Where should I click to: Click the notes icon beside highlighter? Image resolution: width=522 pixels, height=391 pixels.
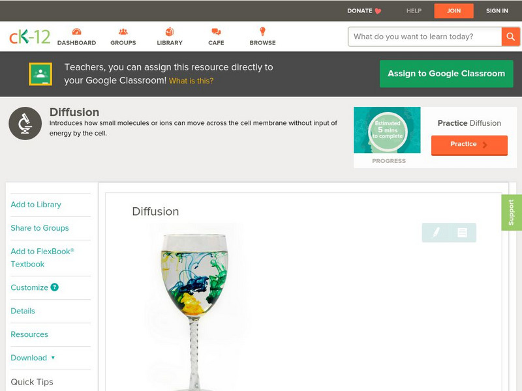point(462,233)
